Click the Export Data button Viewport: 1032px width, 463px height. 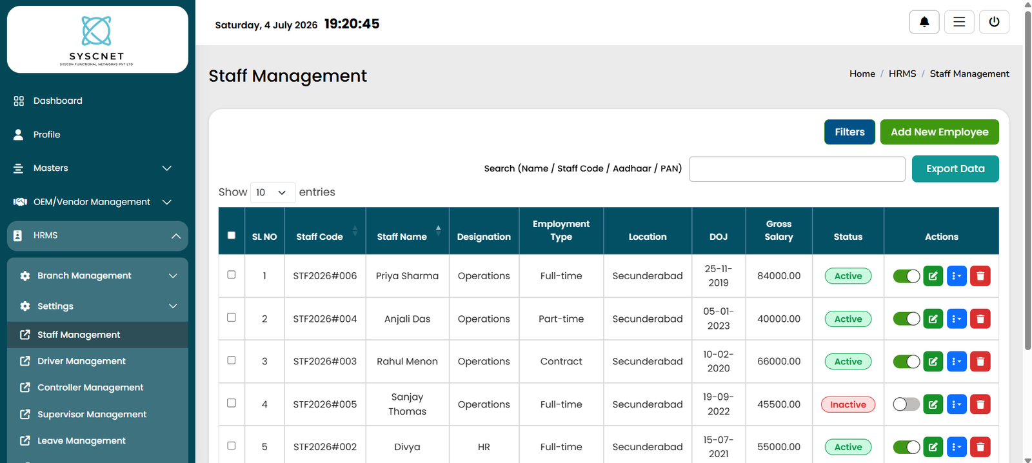(x=955, y=169)
